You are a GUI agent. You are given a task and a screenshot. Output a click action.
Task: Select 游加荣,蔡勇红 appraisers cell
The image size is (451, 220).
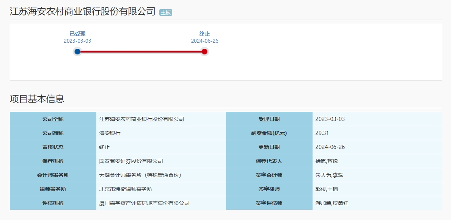coord(377,203)
